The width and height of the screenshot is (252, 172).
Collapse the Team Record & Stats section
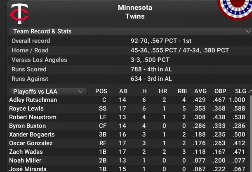42,31
